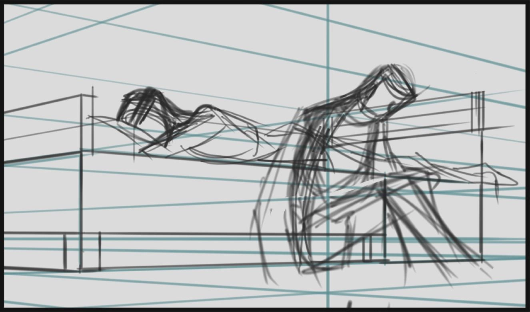Click the top-left corner post of the bed
The image size is (530, 312).
82,120
